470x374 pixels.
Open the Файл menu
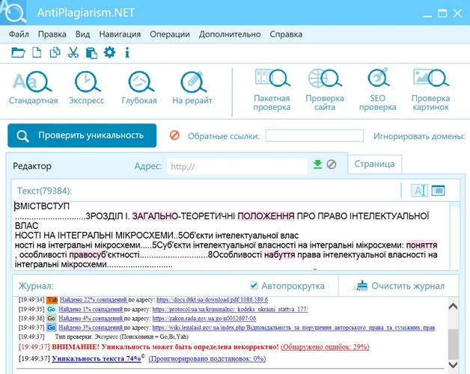(x=19, y=34)
